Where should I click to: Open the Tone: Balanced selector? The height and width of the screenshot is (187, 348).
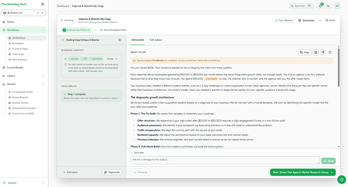(284, 20)
